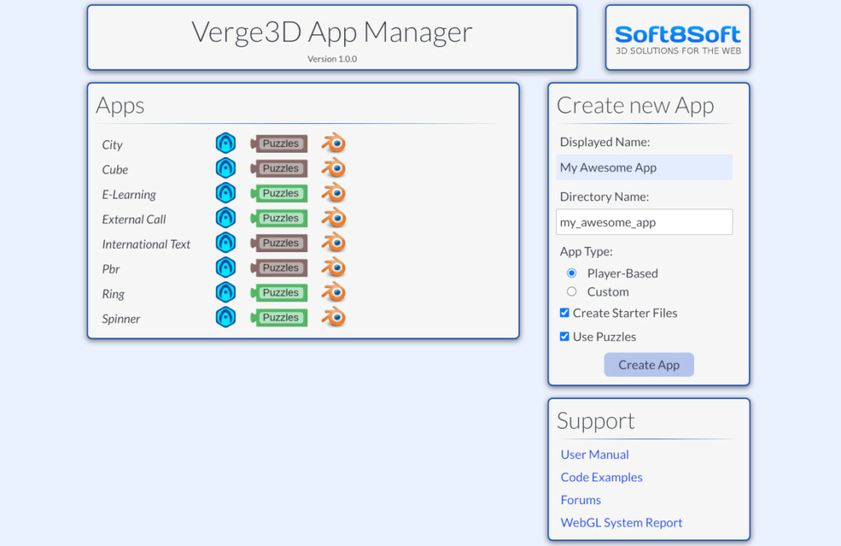
Task: Open E-Learning in Blender via its icon
Action: click(x=333, y=193)
